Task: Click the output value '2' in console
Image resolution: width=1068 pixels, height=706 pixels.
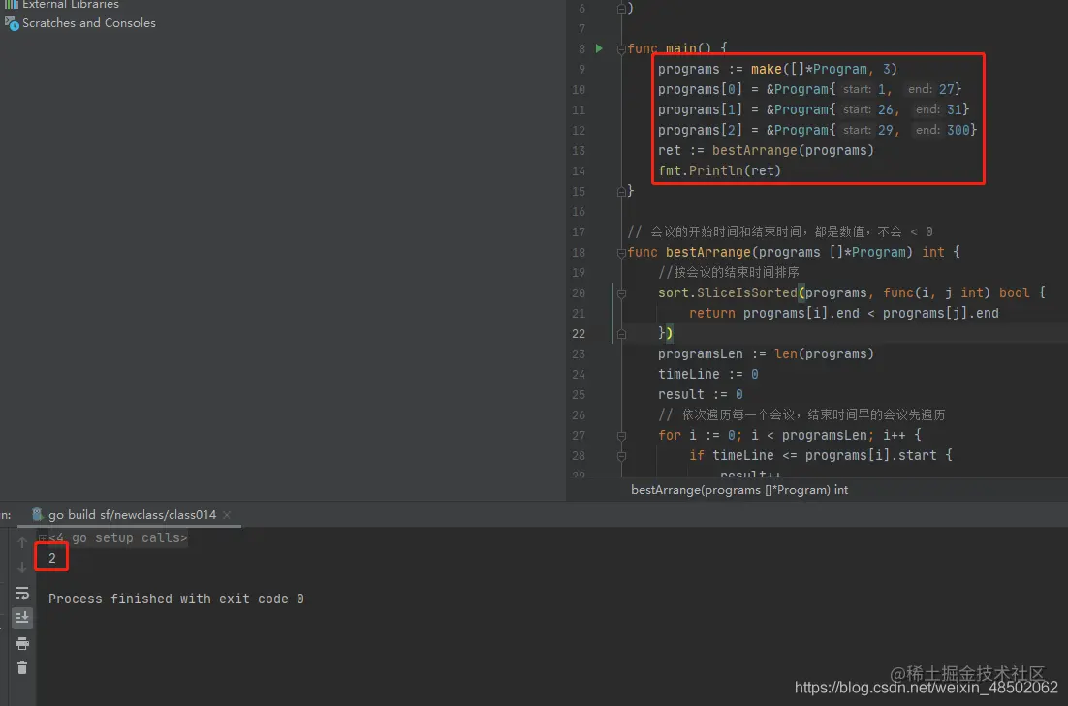Action: click(x=51, y=558)
